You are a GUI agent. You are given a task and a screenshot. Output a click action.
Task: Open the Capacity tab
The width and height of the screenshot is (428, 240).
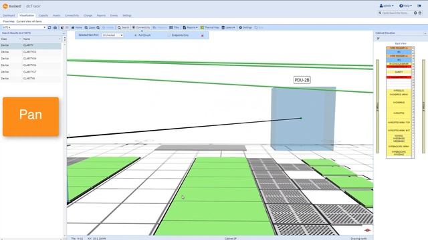coord(43,15)
